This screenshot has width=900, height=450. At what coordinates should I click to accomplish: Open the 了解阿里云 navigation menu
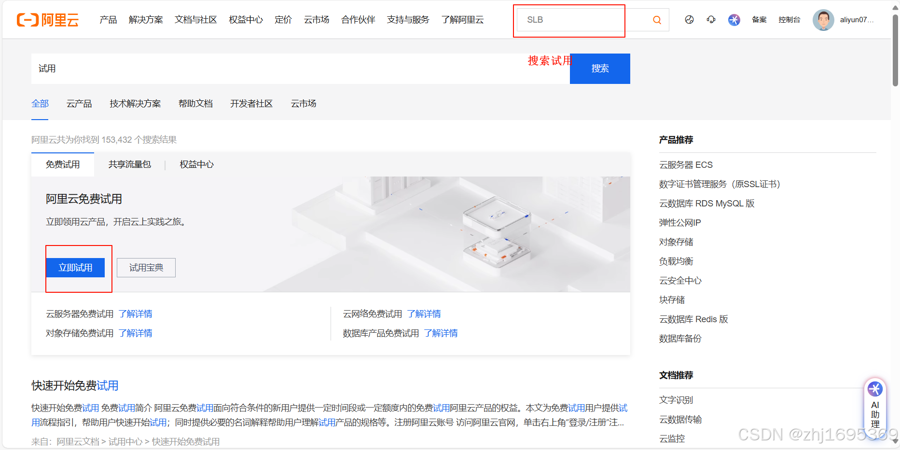point(462,20)
